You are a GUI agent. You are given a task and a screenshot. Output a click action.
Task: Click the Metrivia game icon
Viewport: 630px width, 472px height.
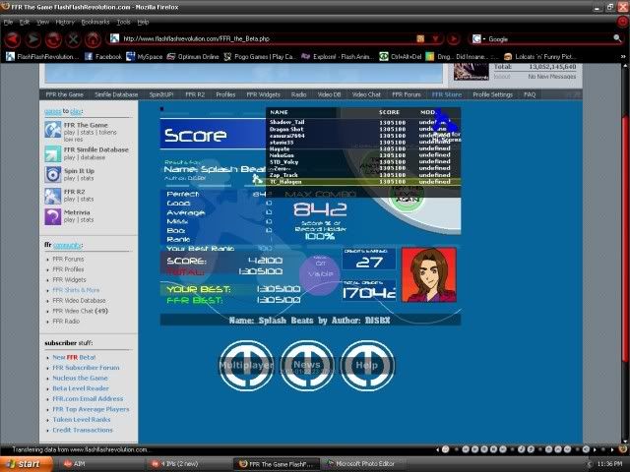click(53, 216)
